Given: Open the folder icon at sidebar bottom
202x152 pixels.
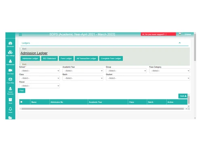Looking at the screenshot, I should tap(10, 118).
